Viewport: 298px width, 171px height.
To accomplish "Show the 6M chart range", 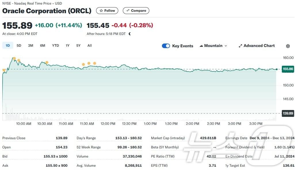I will pos(43,46).
